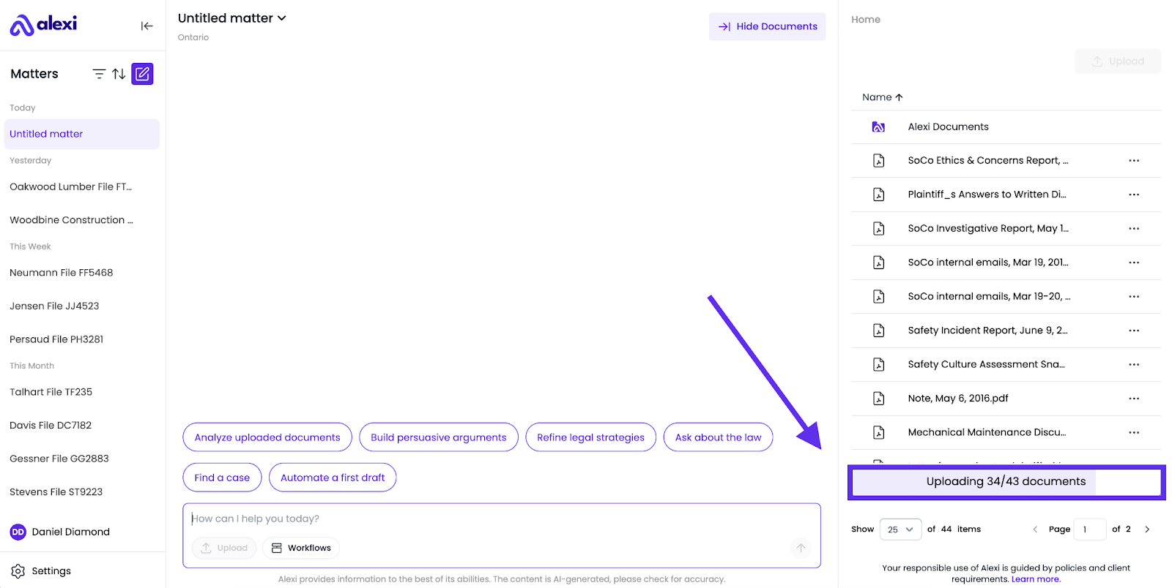The height and width of the screenshot is (588, 1172).
Task: Click the DD user avatar
Action: click(x=18, y=532)
